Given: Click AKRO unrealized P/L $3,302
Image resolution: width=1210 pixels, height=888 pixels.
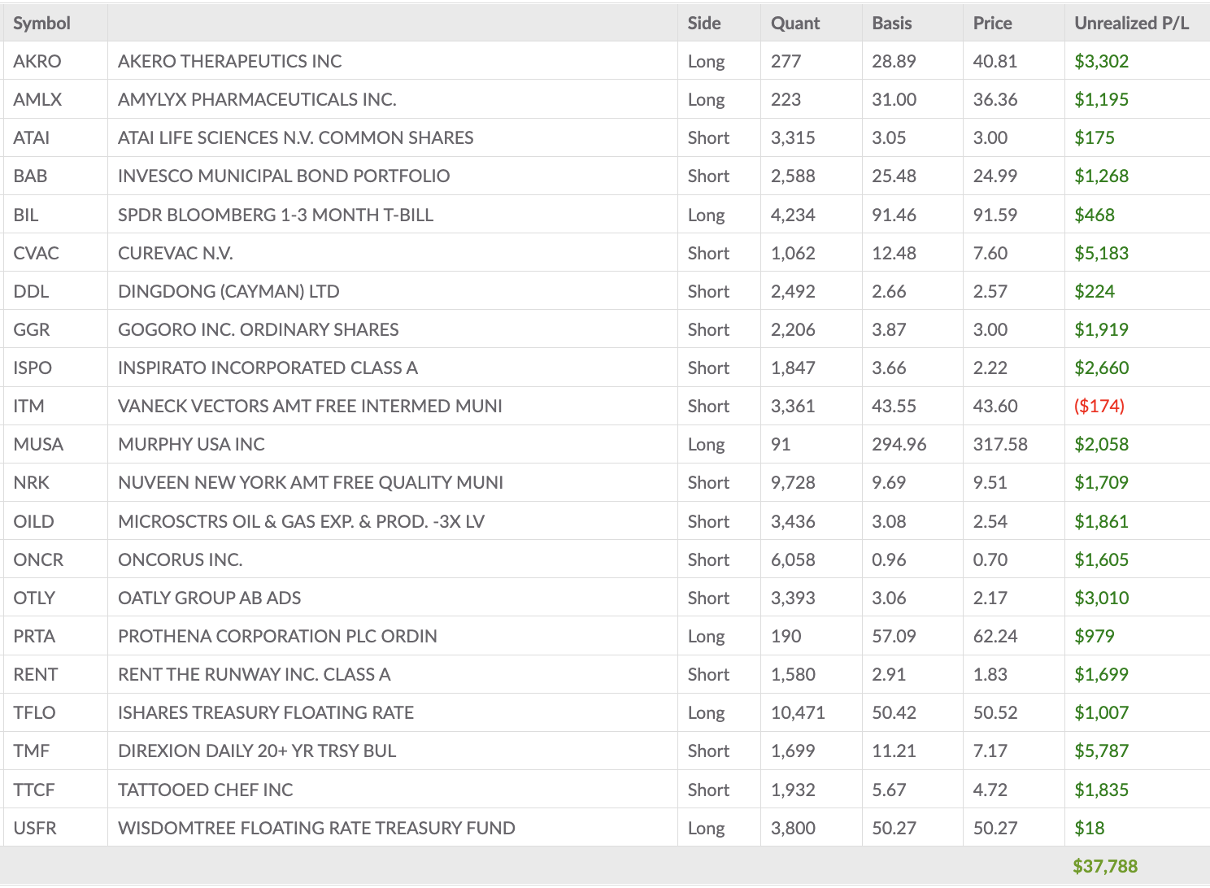Looking at the screenshot, I should click(x=1102, y=61).
